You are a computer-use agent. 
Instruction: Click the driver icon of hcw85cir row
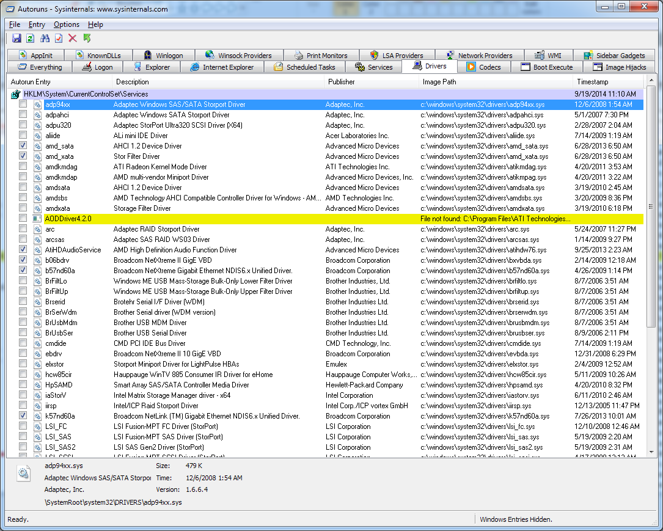[x=38, y=375]
